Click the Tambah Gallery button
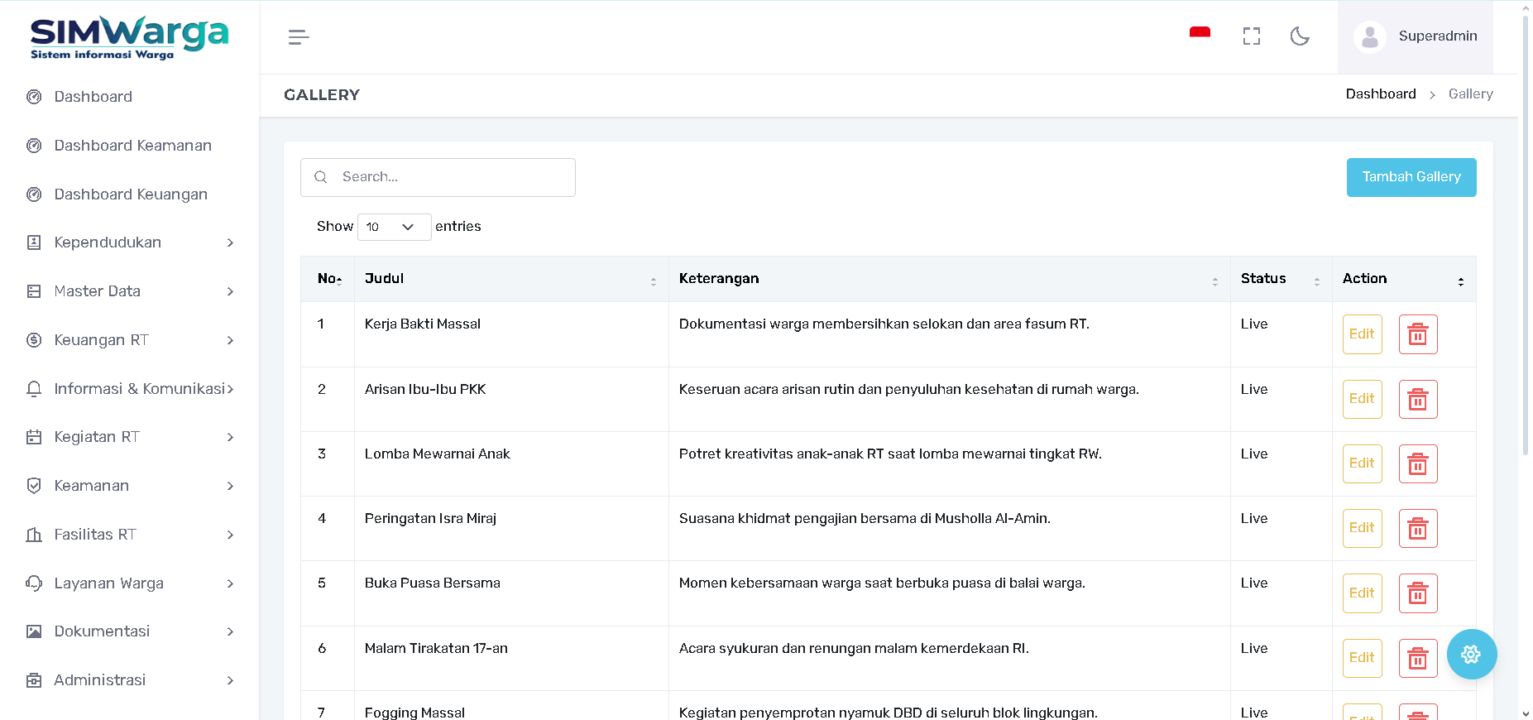The height and width of the screenshot is (720, 1533). point(1411,177)
